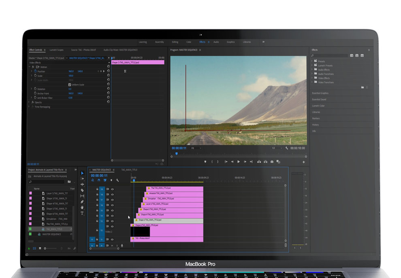The height and width of the screenshot is (278, 401).
Task: Click the Project panel zoom slider handle
Action: coord(45,248)
